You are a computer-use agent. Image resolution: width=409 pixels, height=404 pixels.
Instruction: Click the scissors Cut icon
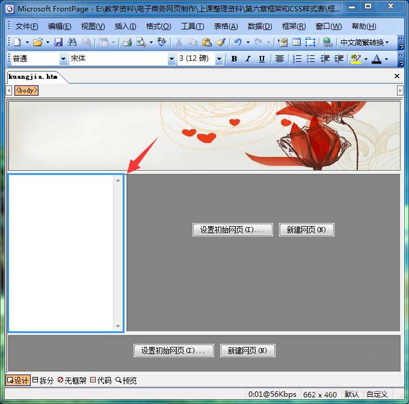[179, 42]
